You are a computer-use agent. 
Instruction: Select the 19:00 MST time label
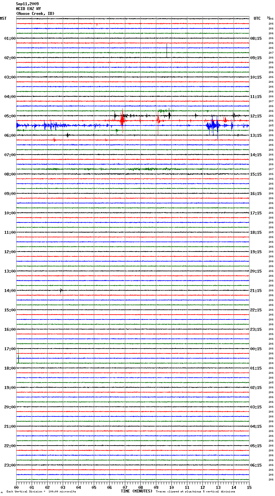(x=10, y=388)
